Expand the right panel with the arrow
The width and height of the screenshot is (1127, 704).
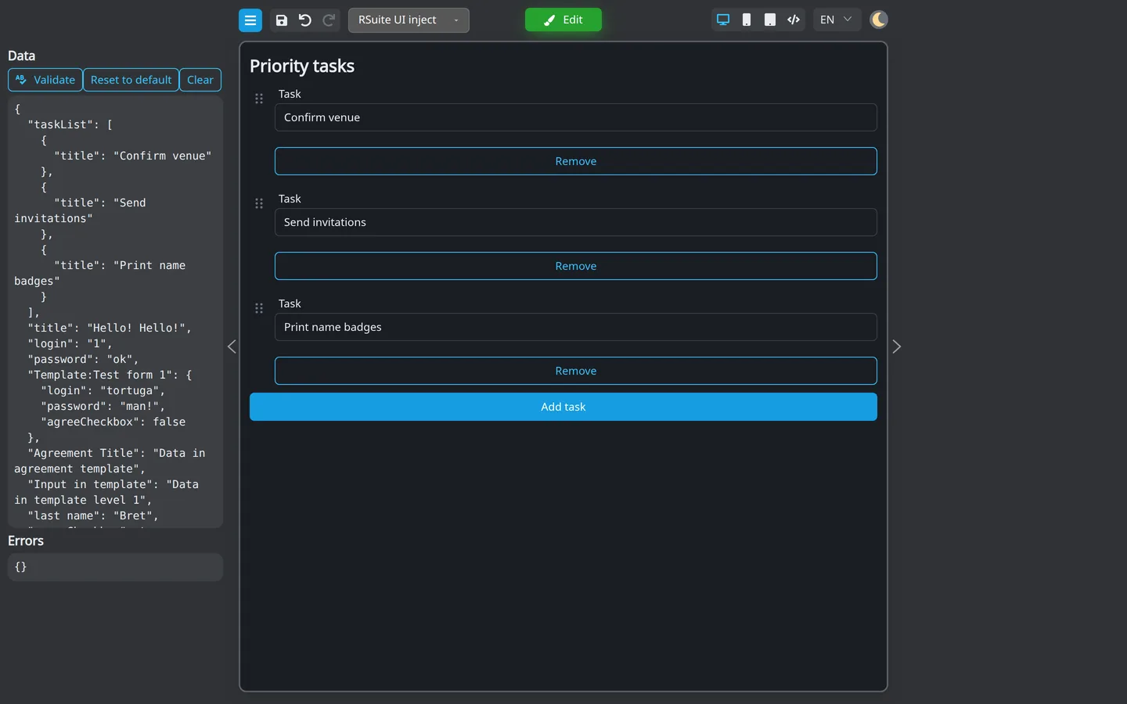point(897,347)
